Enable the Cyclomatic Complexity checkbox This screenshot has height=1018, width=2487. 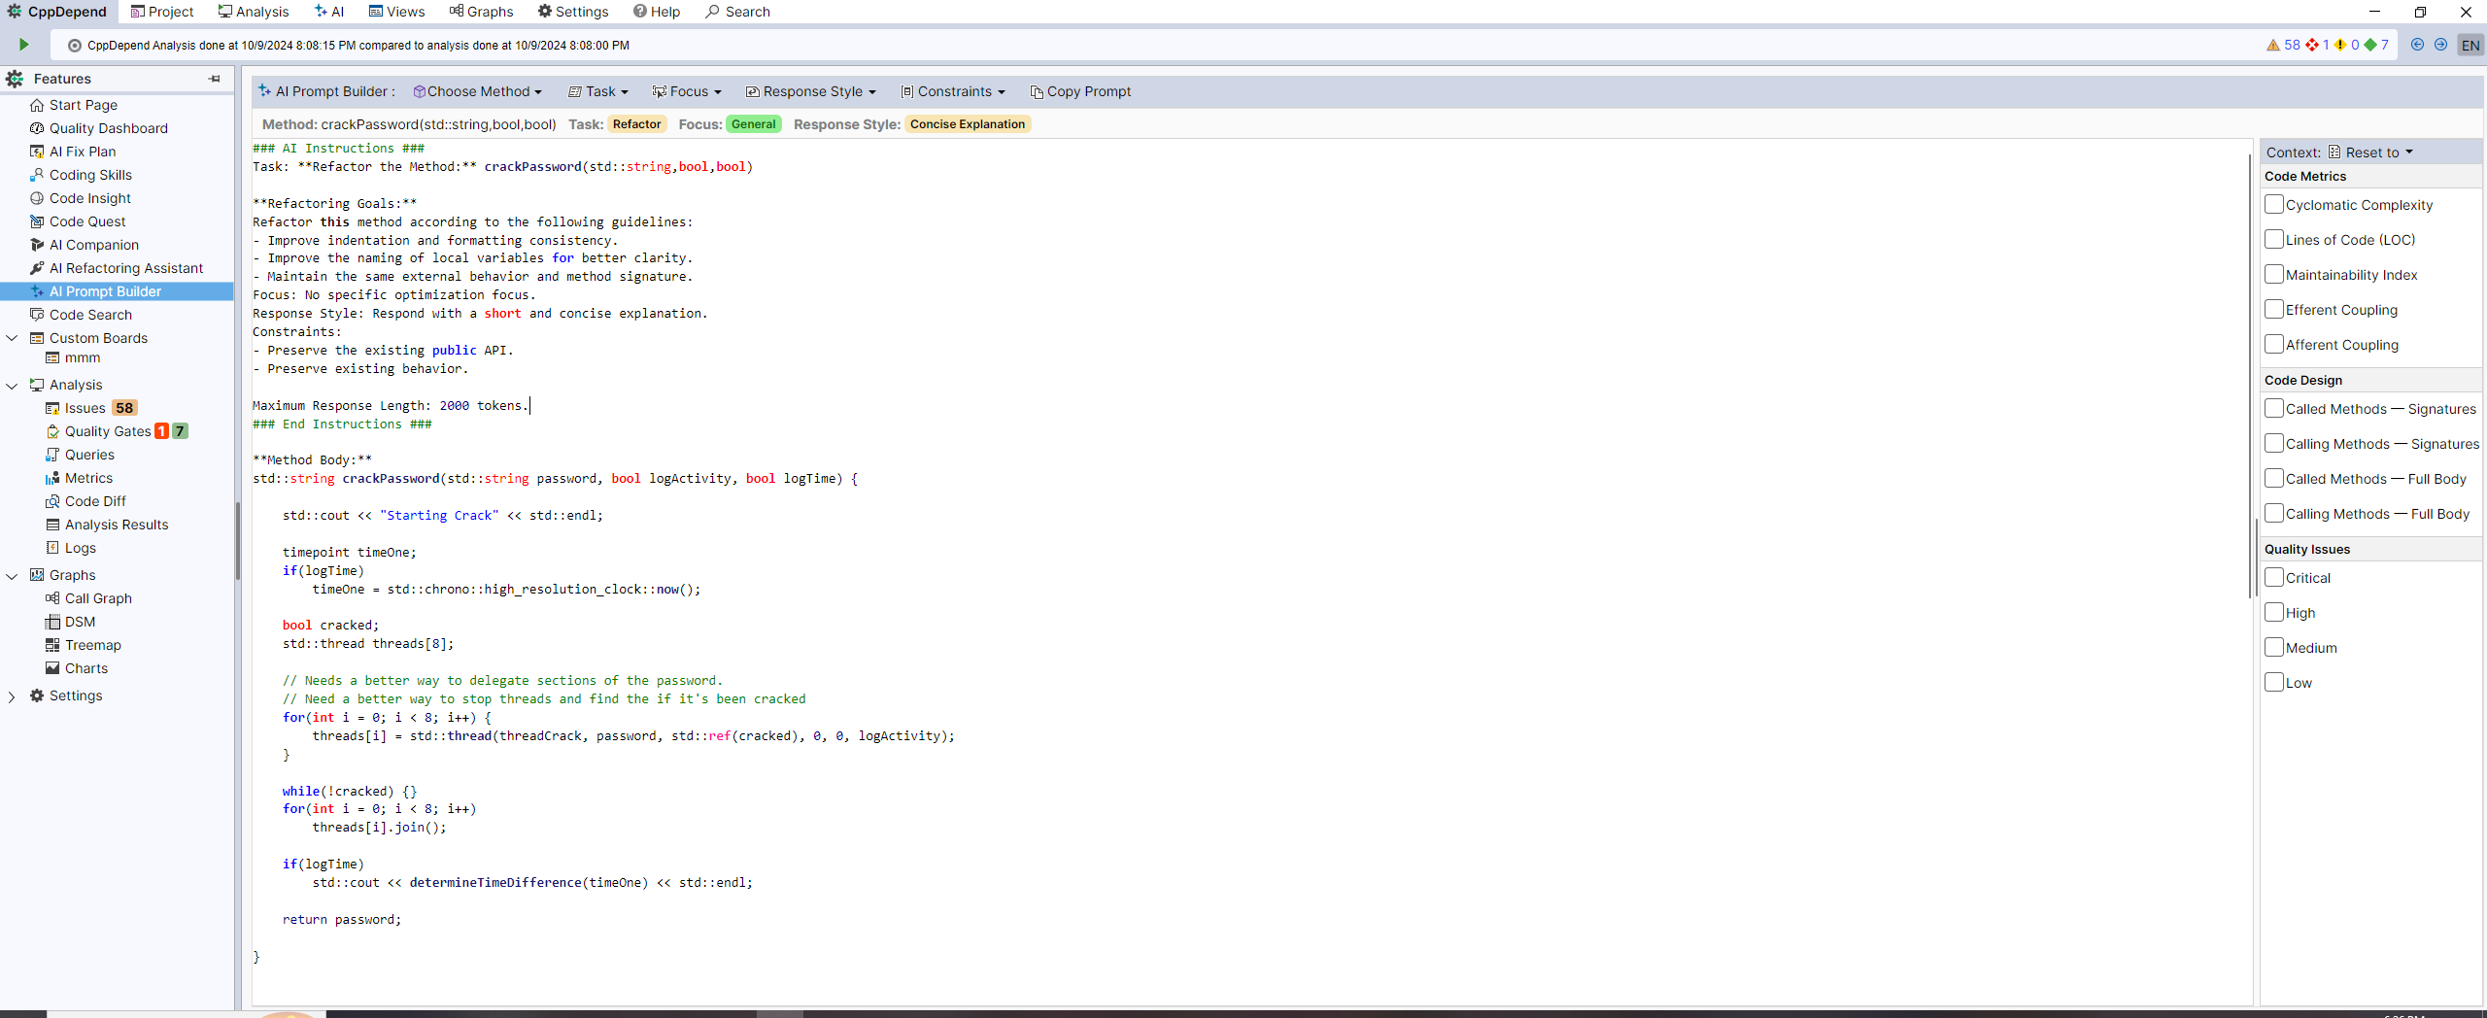point(2273,204)
